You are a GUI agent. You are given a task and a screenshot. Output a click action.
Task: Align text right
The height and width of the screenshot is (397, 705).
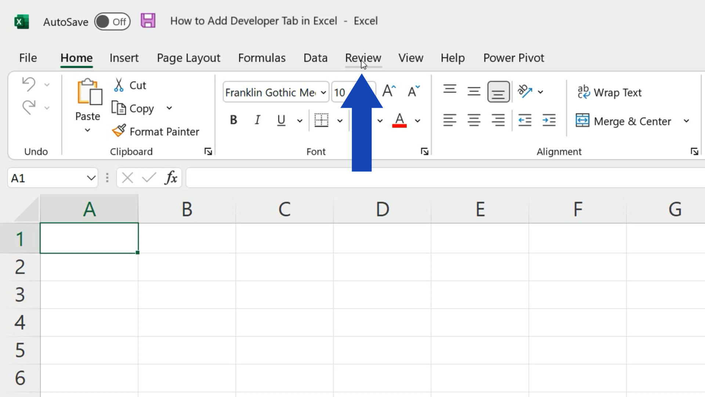(x=498, y=120)
